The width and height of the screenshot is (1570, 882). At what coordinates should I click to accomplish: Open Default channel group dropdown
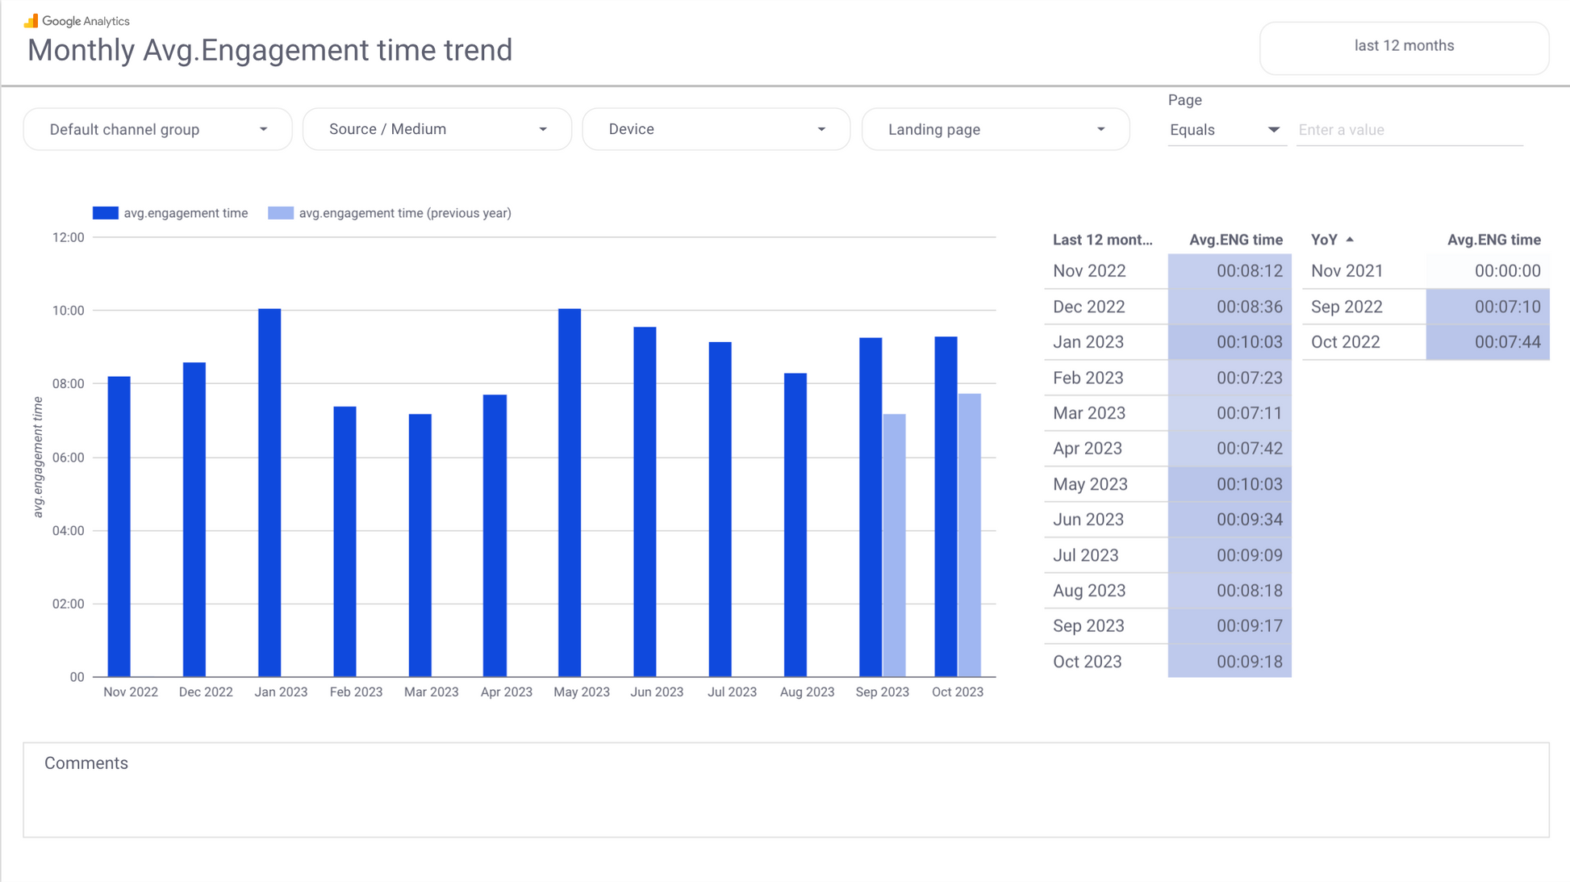(158, 129)
